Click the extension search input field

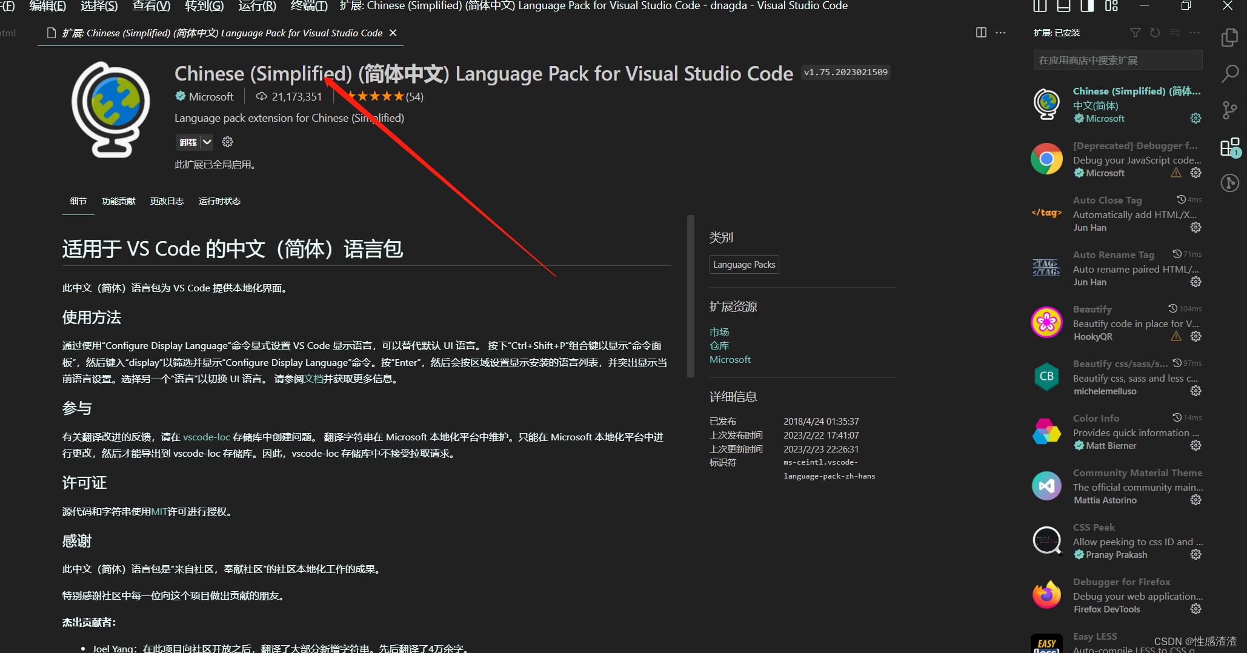pos(1118,60)
